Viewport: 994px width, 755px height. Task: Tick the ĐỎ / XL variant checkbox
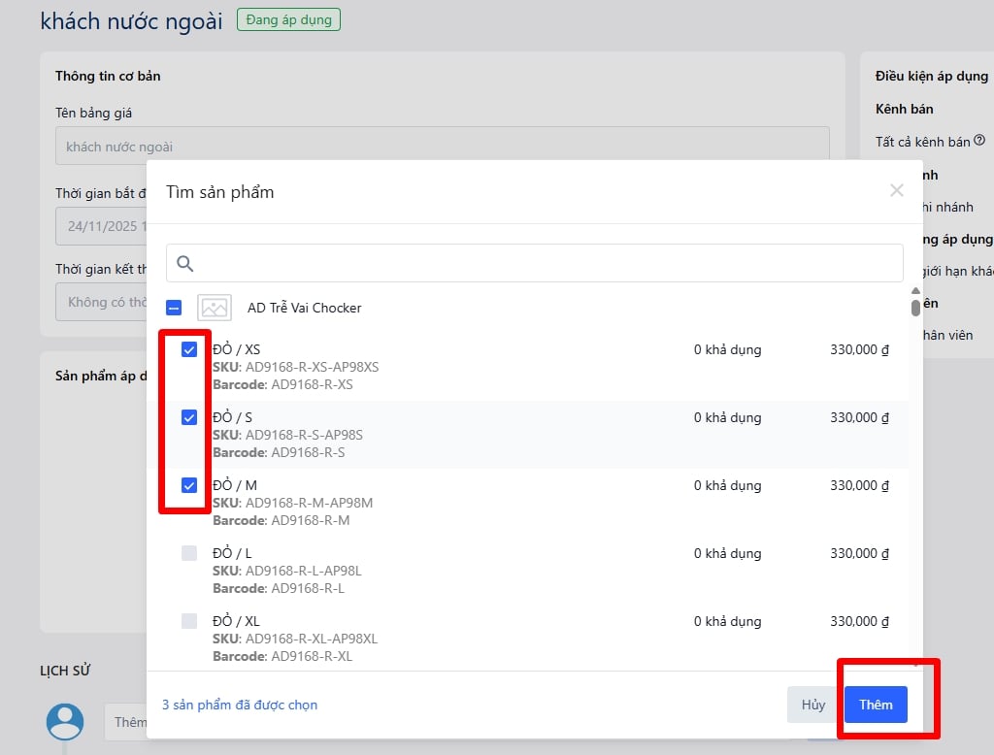click(189, 621)
